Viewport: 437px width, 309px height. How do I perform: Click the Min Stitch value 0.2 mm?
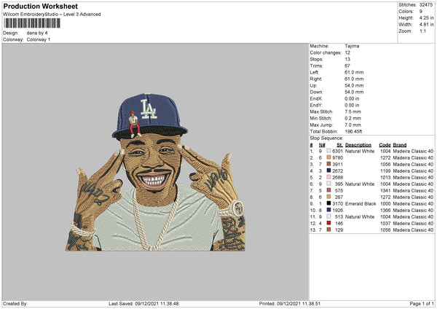pos(353,118)
